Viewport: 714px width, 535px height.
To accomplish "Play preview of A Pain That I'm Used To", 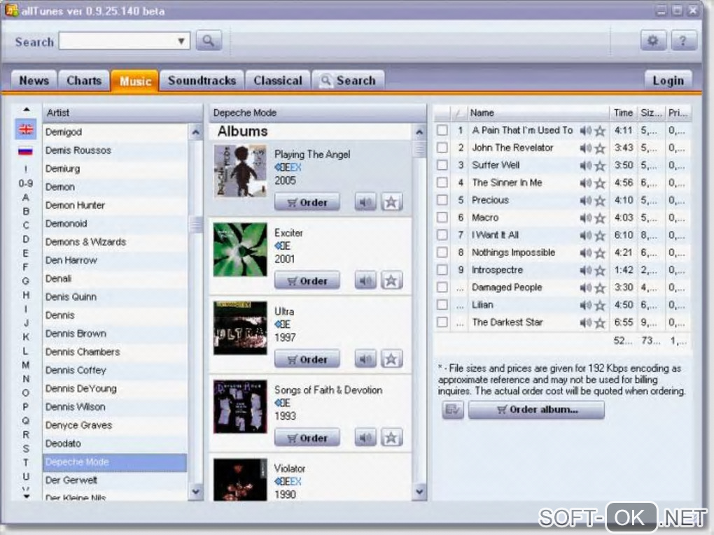I will pyautogui.click(x=586, y=131).
